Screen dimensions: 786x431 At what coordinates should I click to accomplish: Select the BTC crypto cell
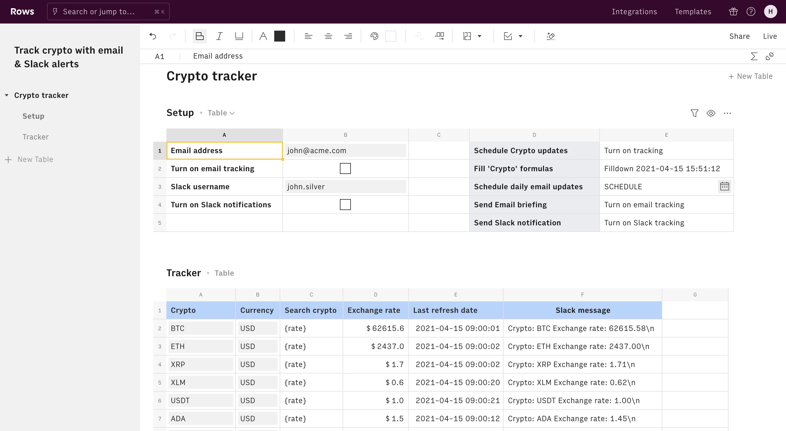200,328
